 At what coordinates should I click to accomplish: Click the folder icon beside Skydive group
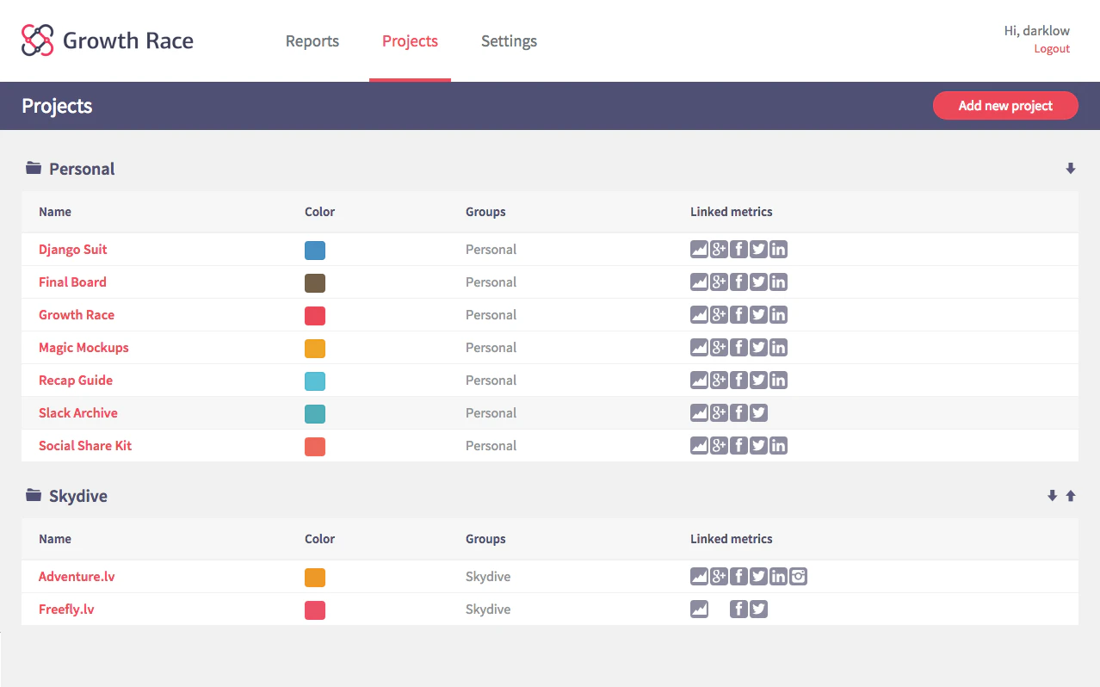point(33,494)
